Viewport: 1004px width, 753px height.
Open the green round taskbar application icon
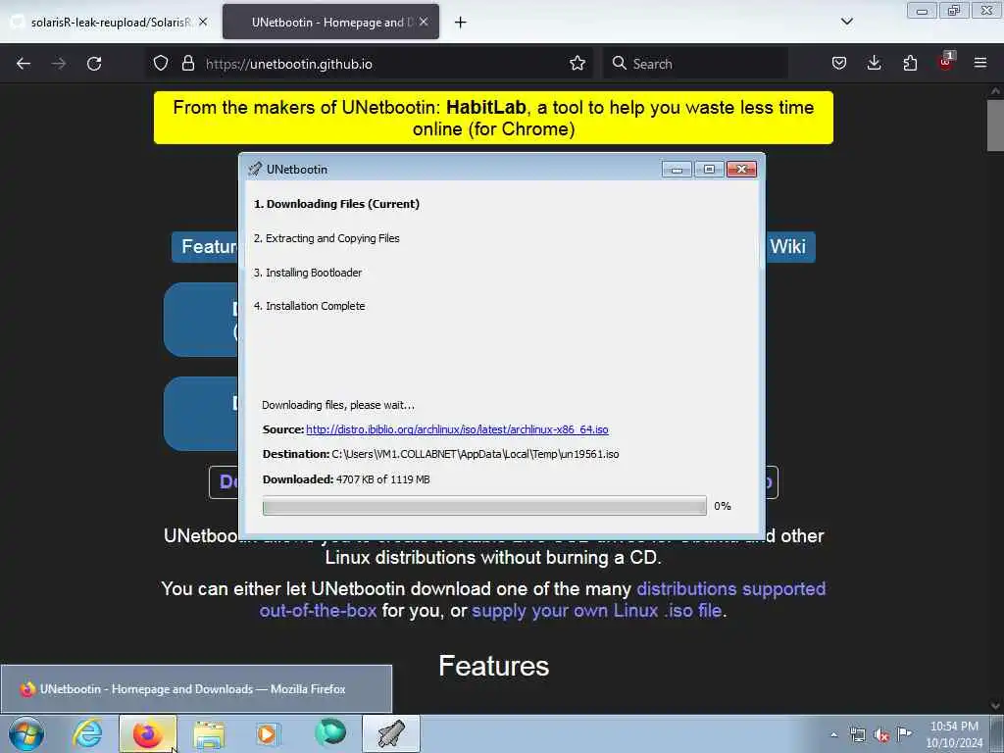(330, 732)
